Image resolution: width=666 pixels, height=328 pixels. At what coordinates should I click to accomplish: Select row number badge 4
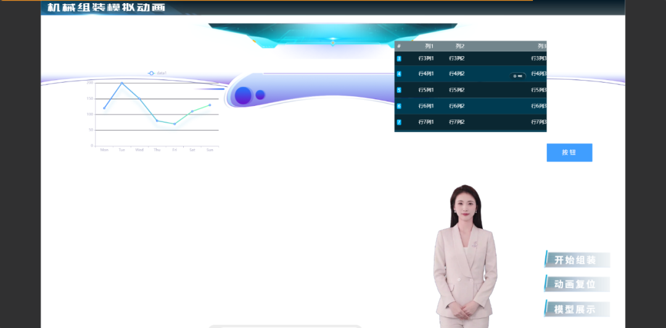point(399,74)
